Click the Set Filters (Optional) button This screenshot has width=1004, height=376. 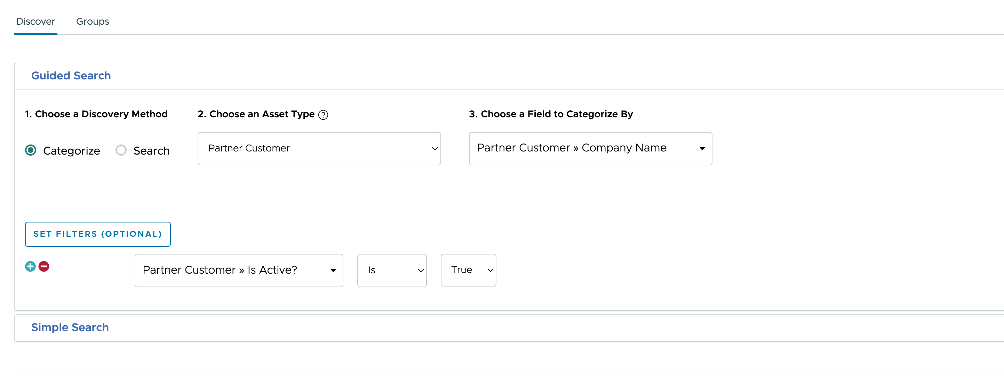98,234
